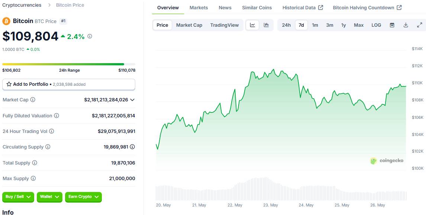Open the Bitcoin Halving Countdown tab
This screenshot has width=426, height=215.
tap(367, 7)
